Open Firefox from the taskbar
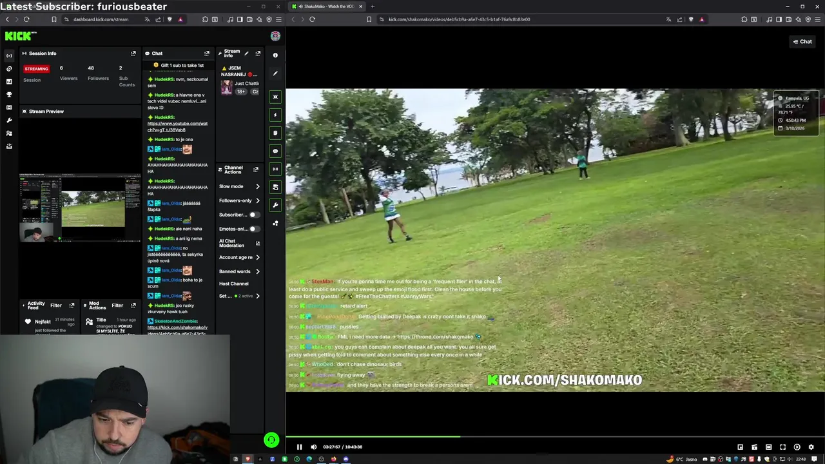Image resolution: width=825 pixels, height=464 pixels. (x=333, y=459)
